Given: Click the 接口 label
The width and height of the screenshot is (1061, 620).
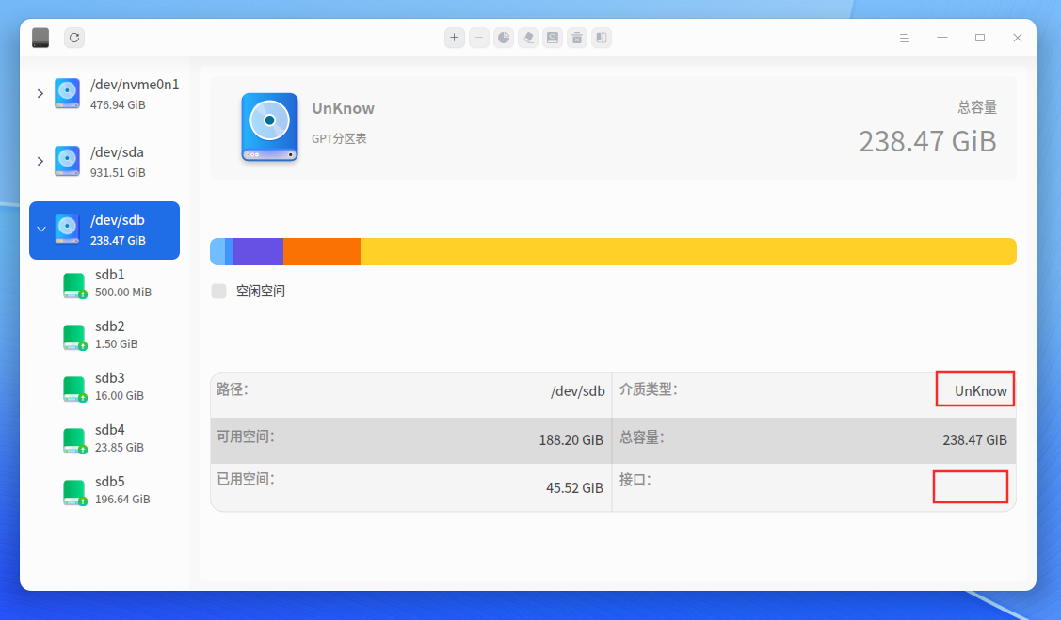Looking at the screenshot, I should [x=635, y=480].
